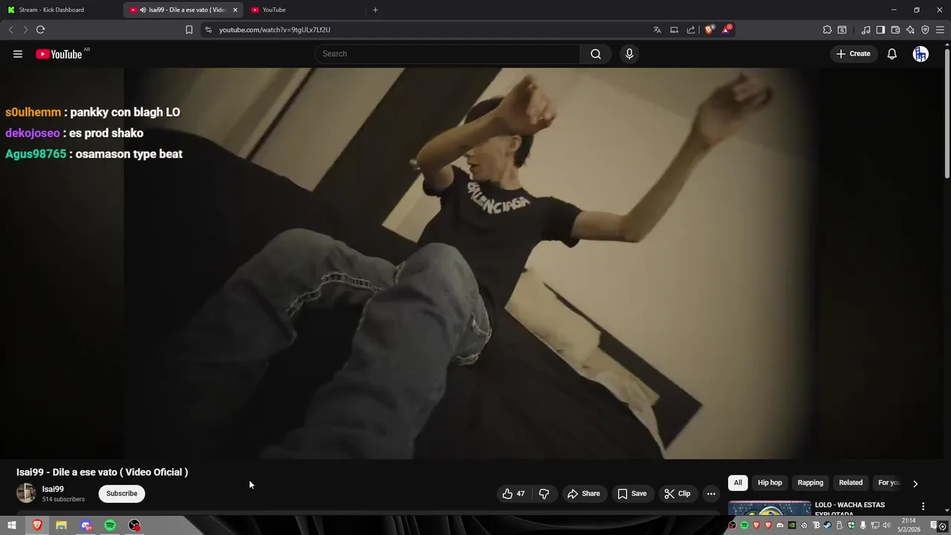The image size is (951, 535).
Task: Close the Isai99 video tab
Action: (x=235, y=10)
